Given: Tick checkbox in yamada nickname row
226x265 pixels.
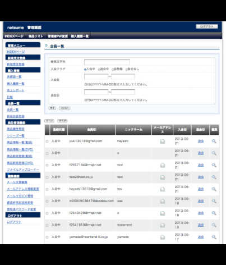Looking at the screenshot, I should [47, 237].
